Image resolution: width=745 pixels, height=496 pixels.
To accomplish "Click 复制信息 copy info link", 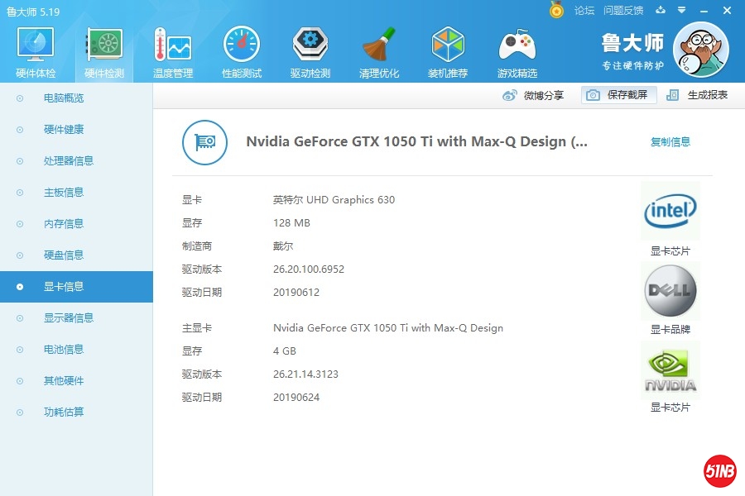I will tap(670, 142).
